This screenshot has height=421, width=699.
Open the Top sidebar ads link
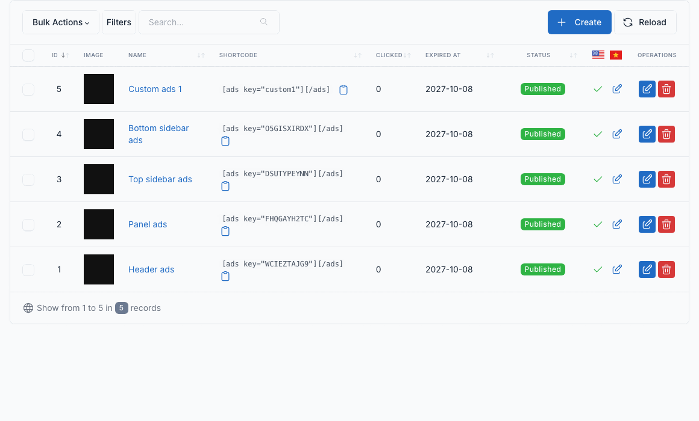pyautogui.click(x=160, y=179)
